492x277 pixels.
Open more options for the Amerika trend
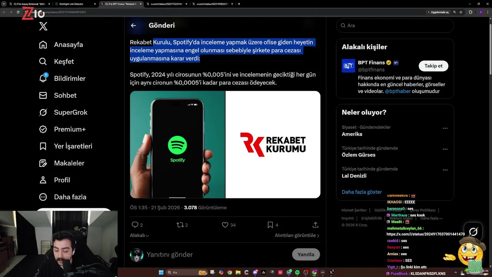pos(445,128)
